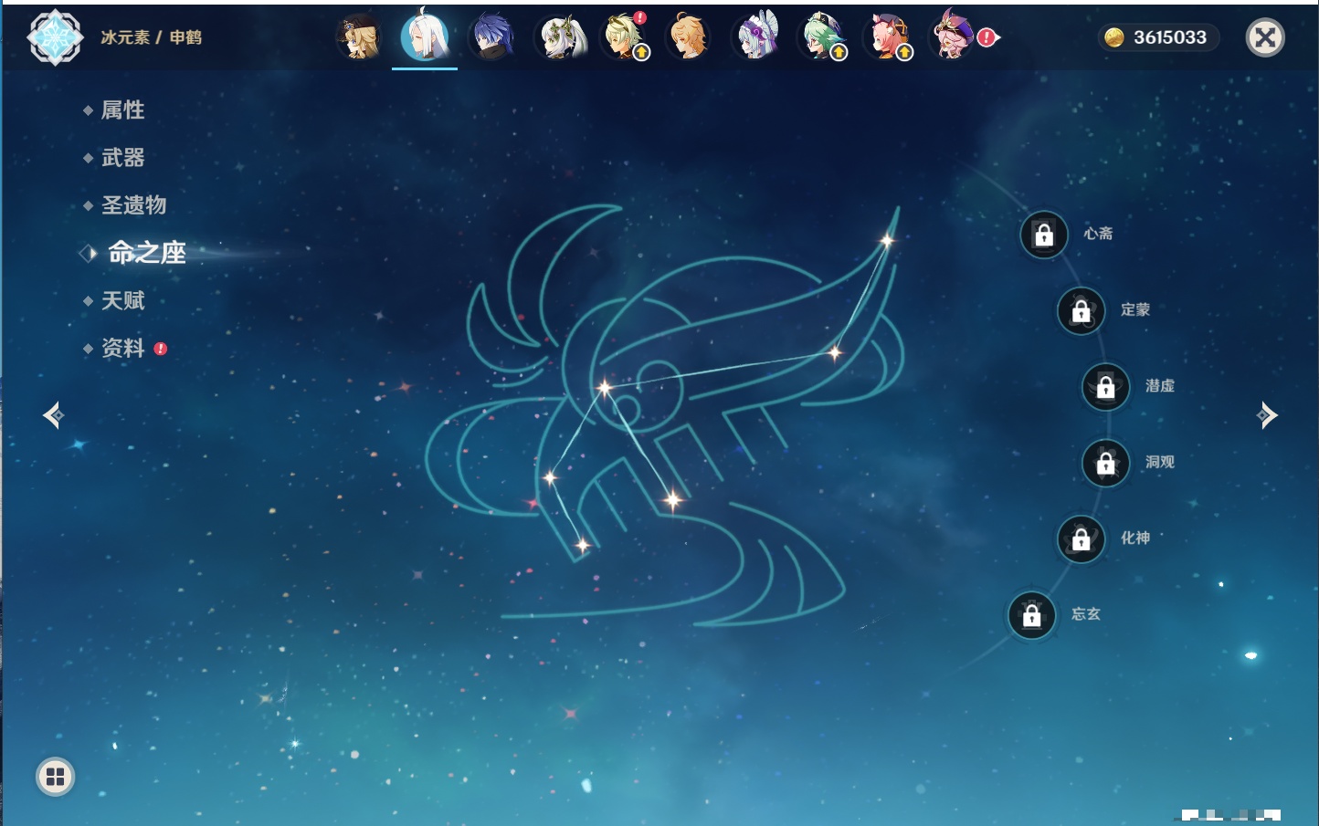Go to next character with right arrow
The image size is (1319, 826).
1267,415
